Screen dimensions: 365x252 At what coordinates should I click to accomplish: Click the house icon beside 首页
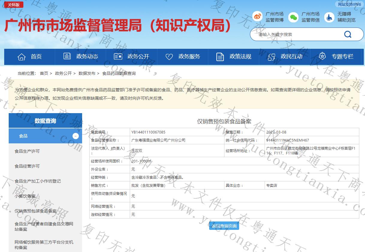22,57
